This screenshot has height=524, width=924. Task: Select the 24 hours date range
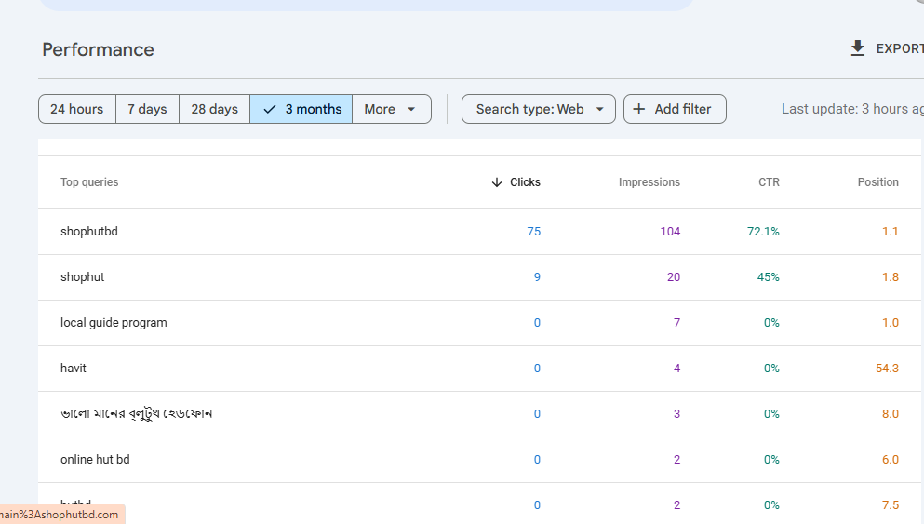77,109
